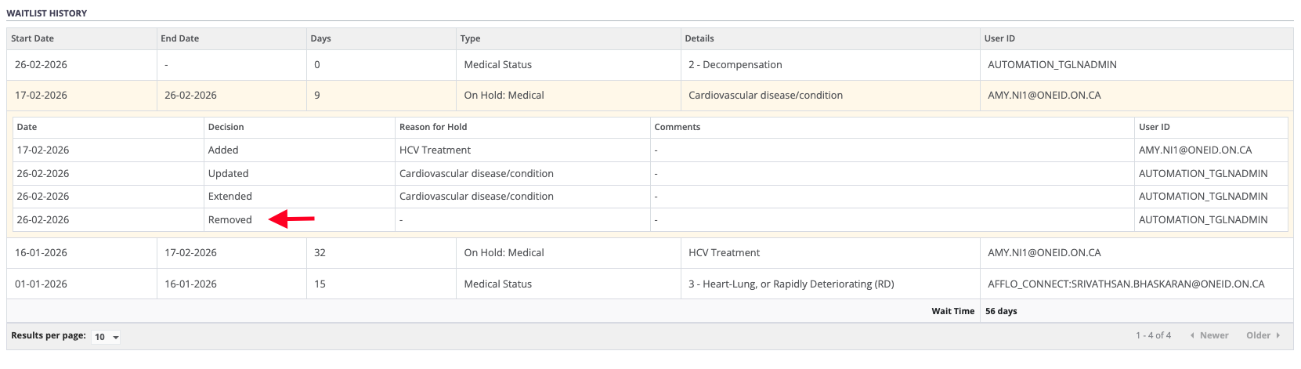Click the Added decision for HCV Treatment
This screenshot has width=1301, height=369.
[223, 150]
